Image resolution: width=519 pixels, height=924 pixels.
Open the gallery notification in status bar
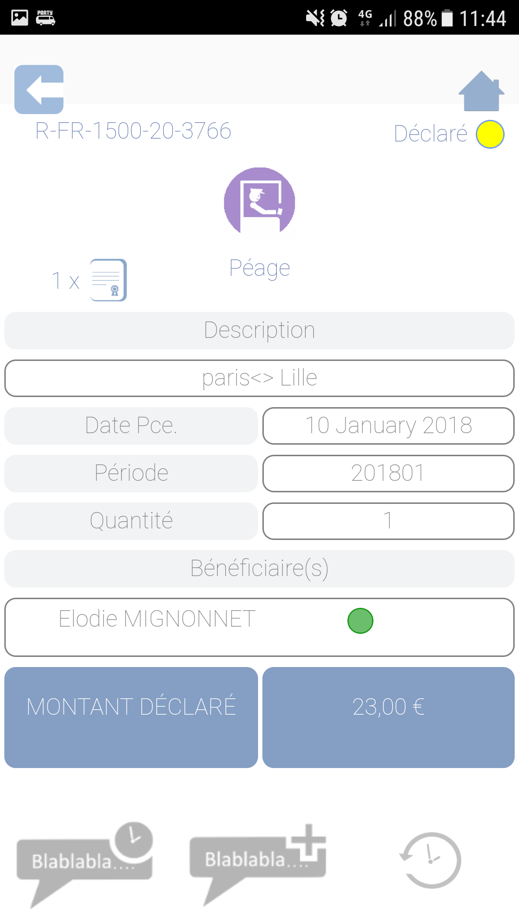click(x=20, y=18)
